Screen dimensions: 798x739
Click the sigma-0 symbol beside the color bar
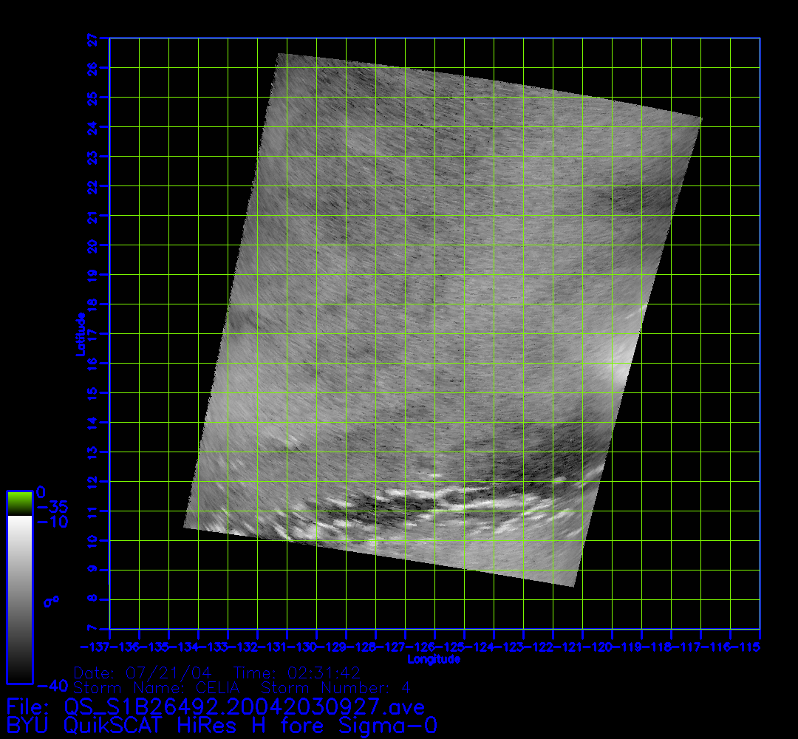52,601
